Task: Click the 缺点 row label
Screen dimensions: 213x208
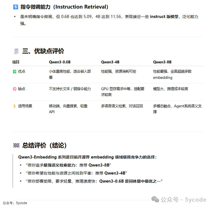Action: 22,89
